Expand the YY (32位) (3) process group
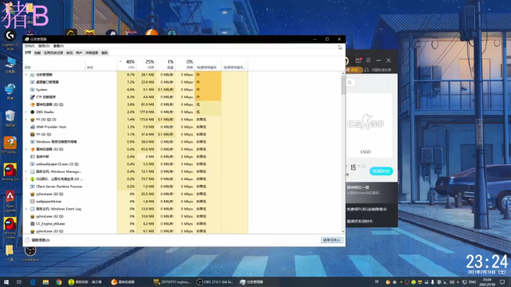The height and width of the screenshot is (287, 511). [x=26, y=120]
